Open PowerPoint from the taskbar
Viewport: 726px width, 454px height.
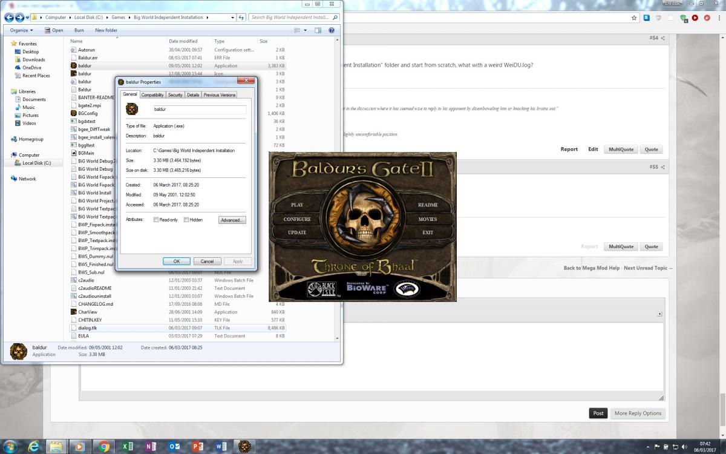[198, 447]
